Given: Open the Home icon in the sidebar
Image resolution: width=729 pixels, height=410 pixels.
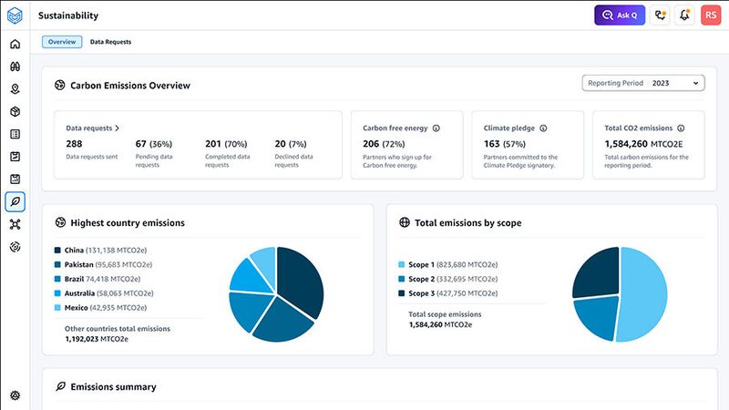Looking at the screenshot, I should point(15,44).
